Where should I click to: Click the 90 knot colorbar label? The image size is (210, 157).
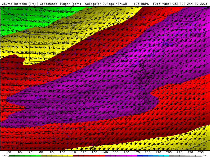click(x=52, y=152)
